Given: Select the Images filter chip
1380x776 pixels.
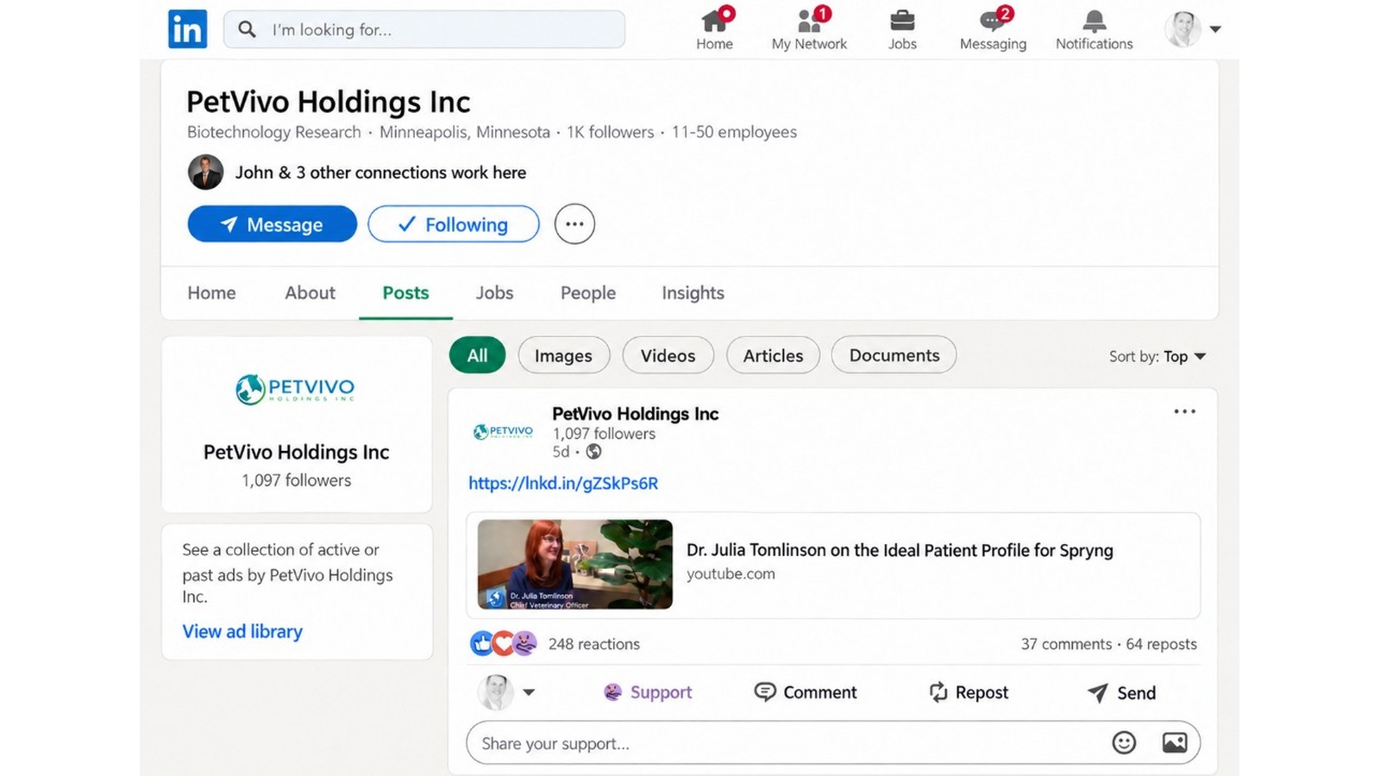Looking at the screenshot, I should point(563,355).
